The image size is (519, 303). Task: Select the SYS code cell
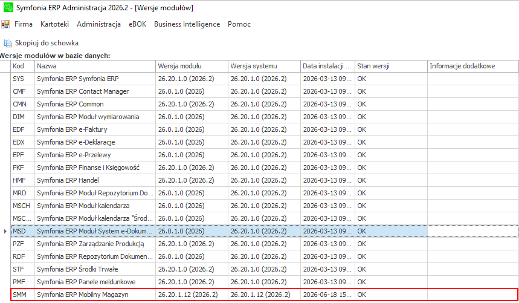[x=22, y=79]
